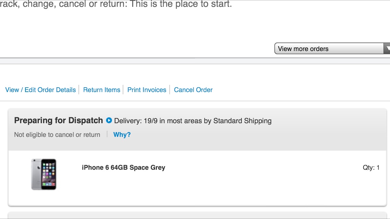Click the grey shipment status header bar
The width and height of the screenshot is (390, 219).
pos(197,129)
